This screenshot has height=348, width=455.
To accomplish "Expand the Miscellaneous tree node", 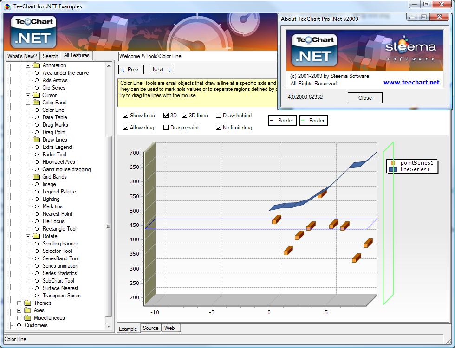I will click(x=19, y=318).
